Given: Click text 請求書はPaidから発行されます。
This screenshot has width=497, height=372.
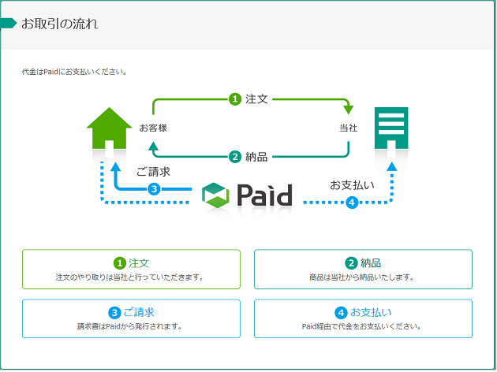Looking at the screenshot, I should 130,326.
